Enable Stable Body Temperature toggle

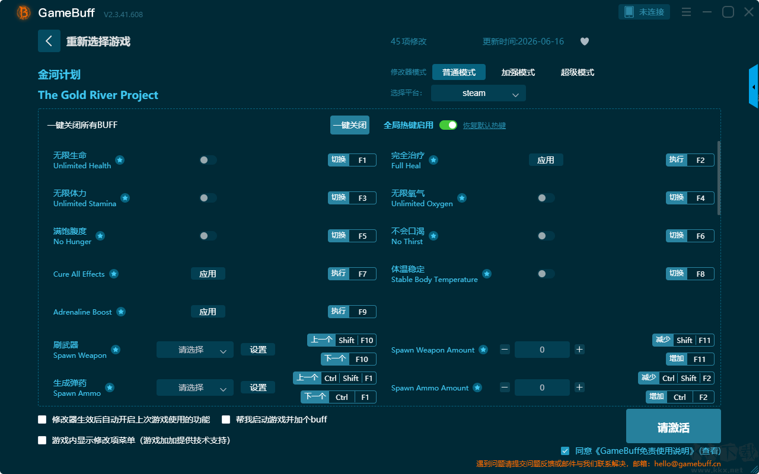[546, 274]
